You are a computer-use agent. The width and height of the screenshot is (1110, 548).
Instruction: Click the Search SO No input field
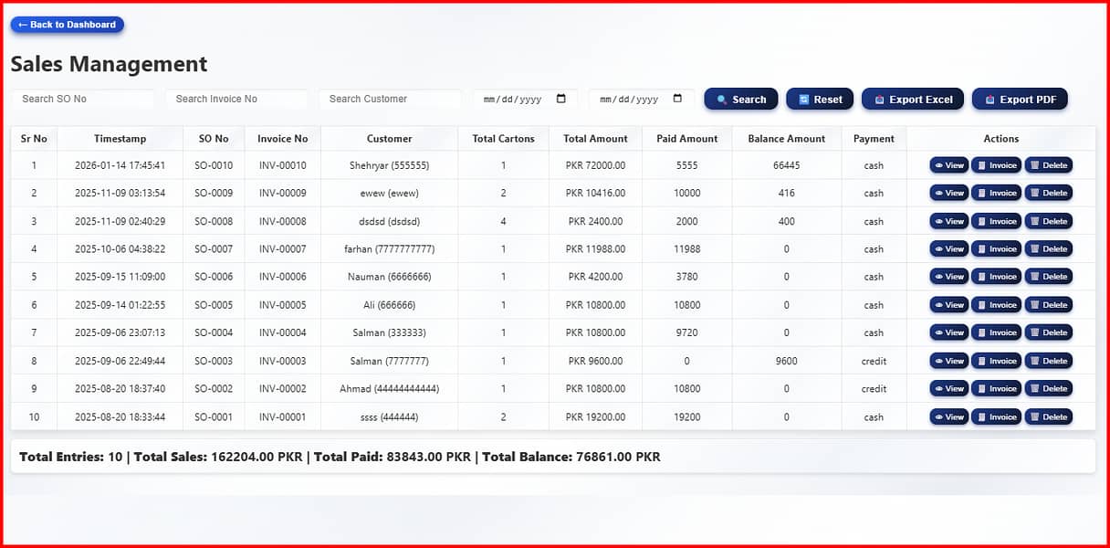83,98
